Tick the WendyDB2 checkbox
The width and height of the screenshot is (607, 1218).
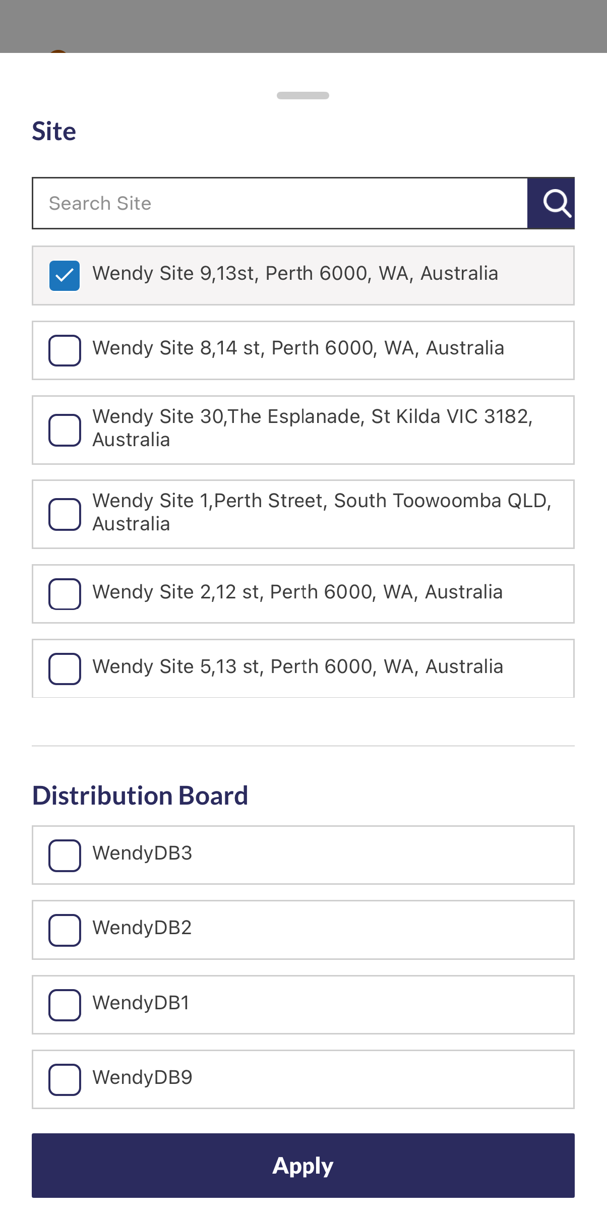(65, 930)
